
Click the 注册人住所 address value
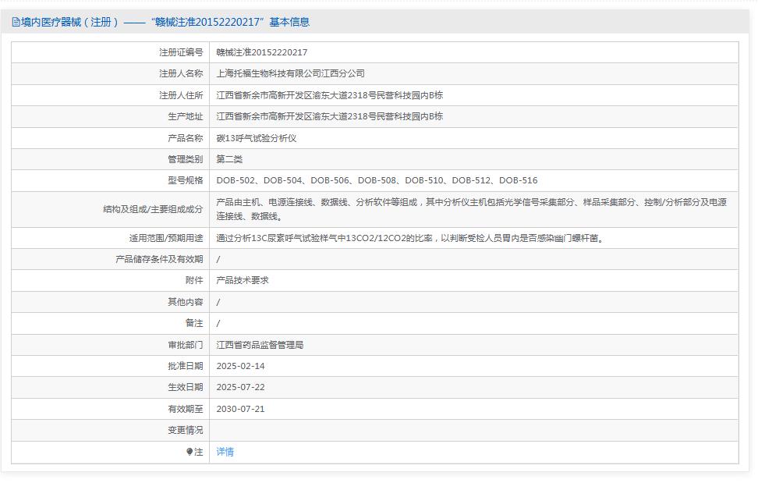point(329,95)
